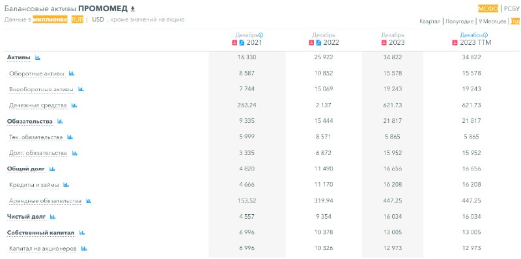The image size is (521, 259).
Task: Open red PDF report icon for 2021
Action: pos(234,43)
